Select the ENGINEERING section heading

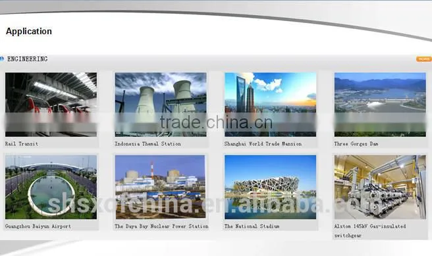(27, 59)
